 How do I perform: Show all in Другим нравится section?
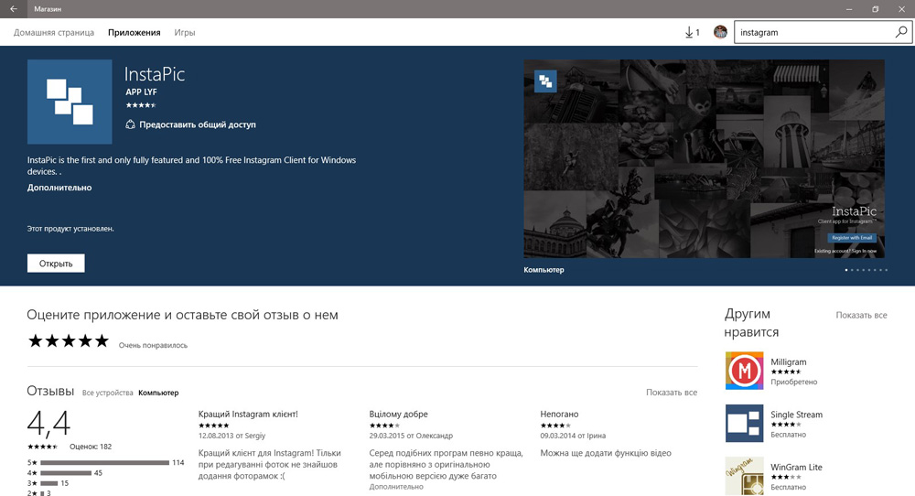[861, 315]
